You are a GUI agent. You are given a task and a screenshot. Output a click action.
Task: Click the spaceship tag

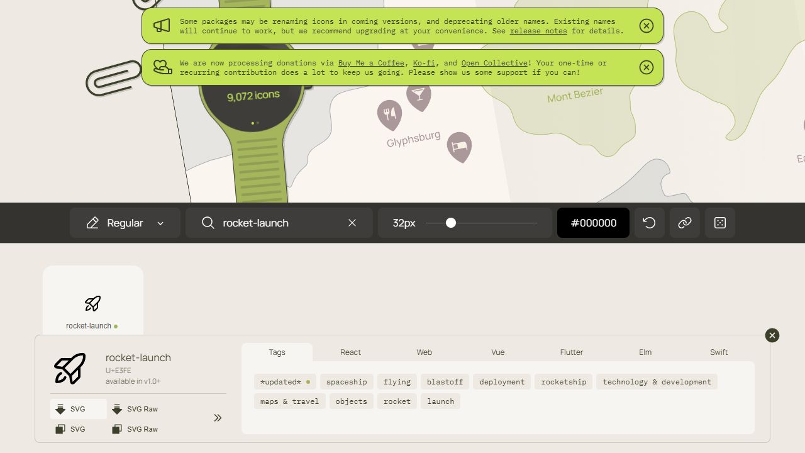(x=347, y=382)
